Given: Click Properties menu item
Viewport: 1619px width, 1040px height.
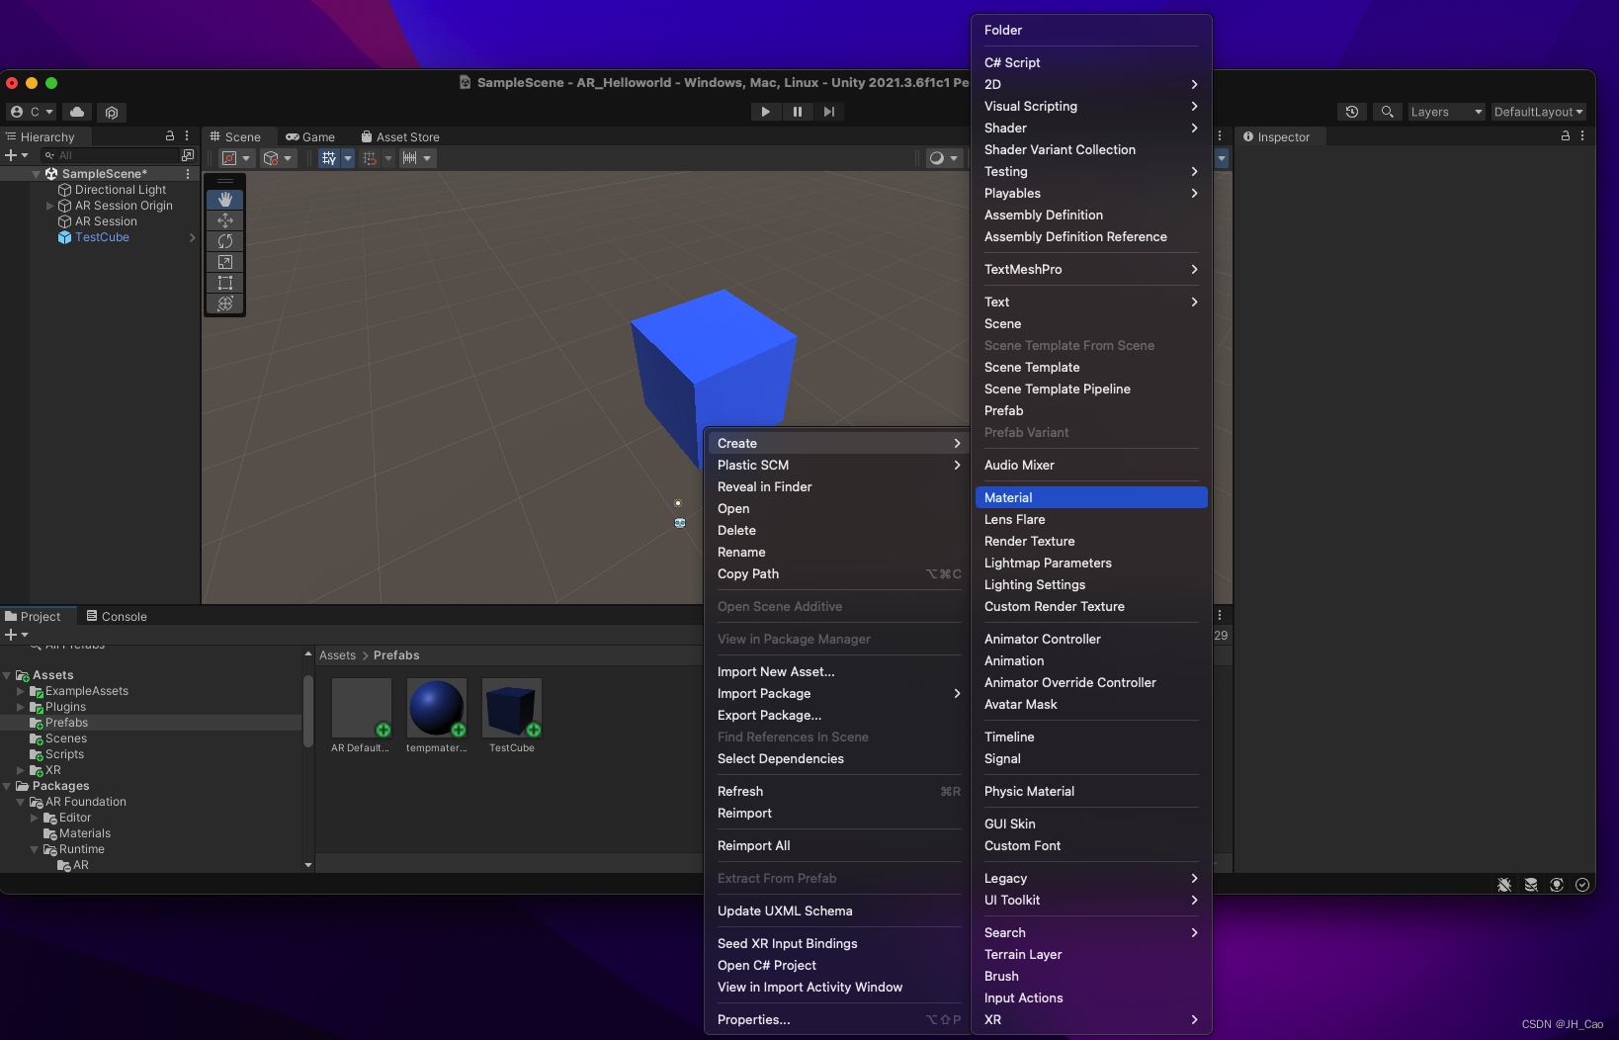Looking at the screenshot, I should (838, 1019).
